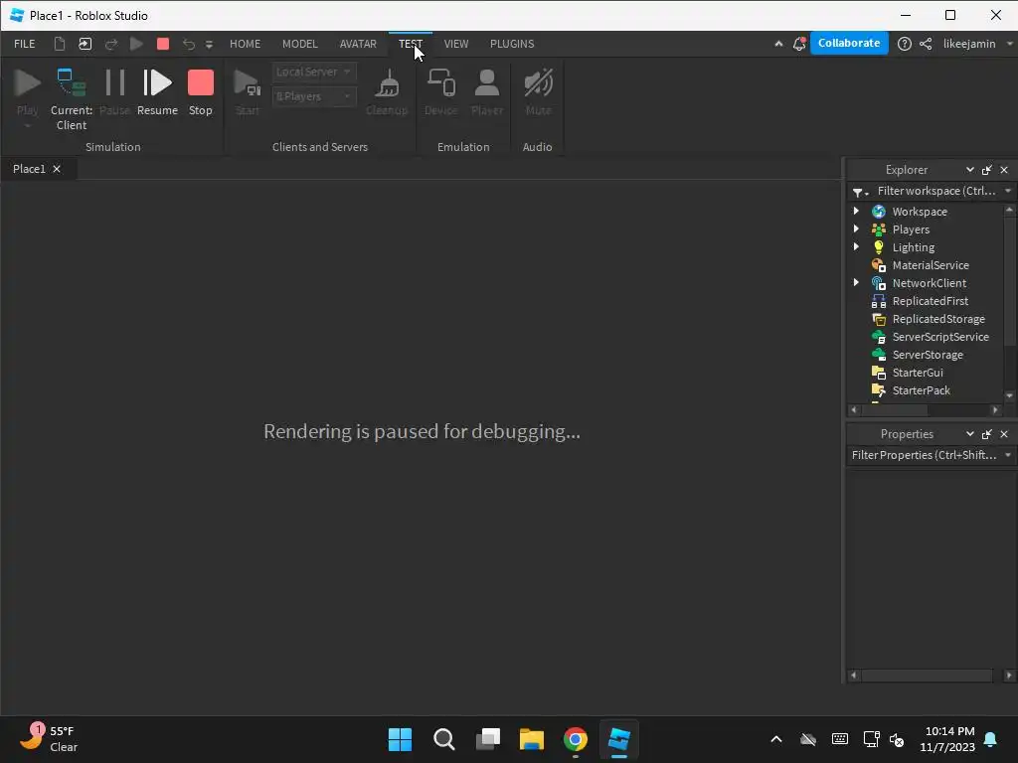
Task: Switch to the TEST ribbon tab
Action: 411,44
